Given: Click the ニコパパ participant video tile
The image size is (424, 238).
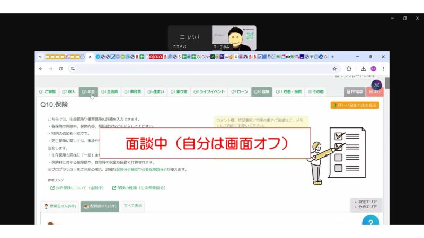Looking at the screenshot, I should (190, 38).
